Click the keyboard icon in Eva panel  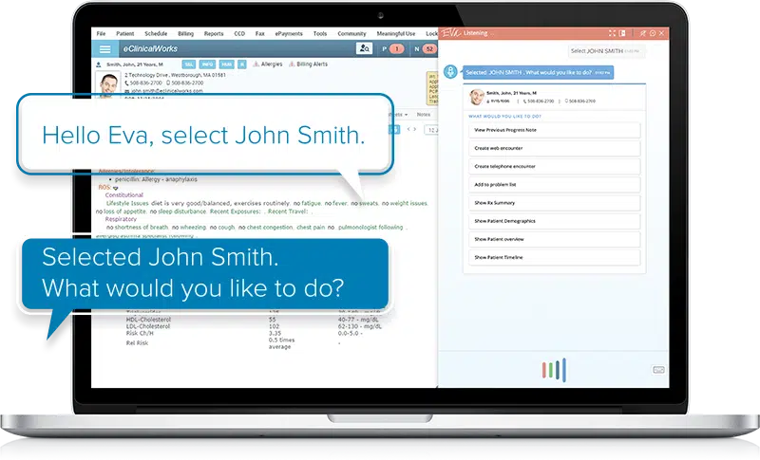(658, 370)
